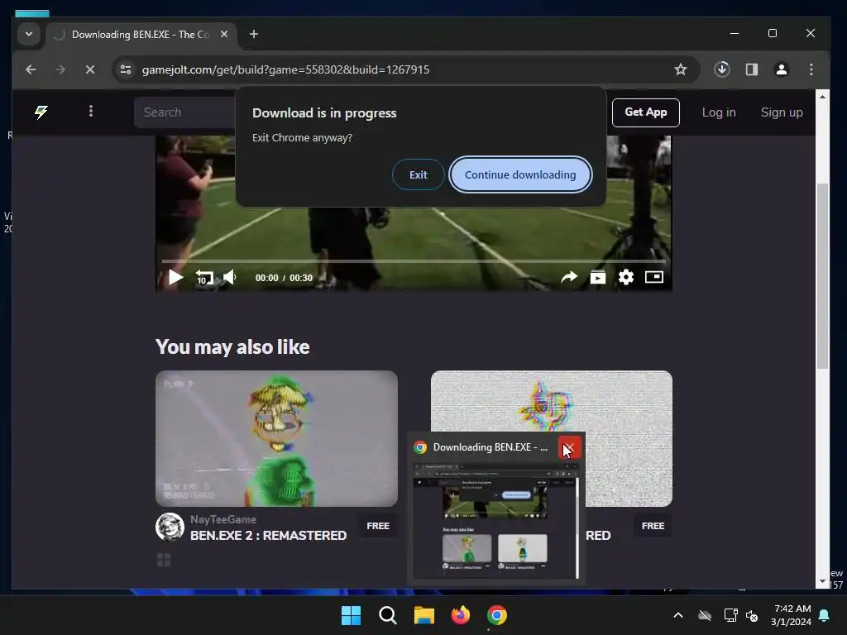Screen dimensions: 847x635
Task: Open Windows taskbar search
Action: click(387, 615)
